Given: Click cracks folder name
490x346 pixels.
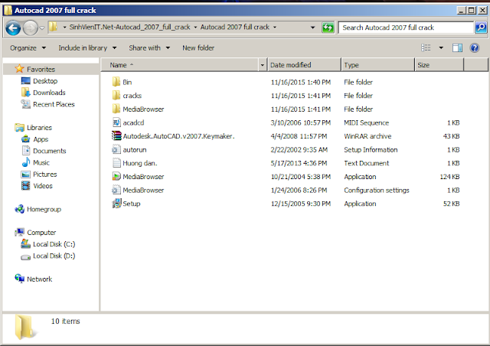Looking at the screenshot, I should click(132, 96).
